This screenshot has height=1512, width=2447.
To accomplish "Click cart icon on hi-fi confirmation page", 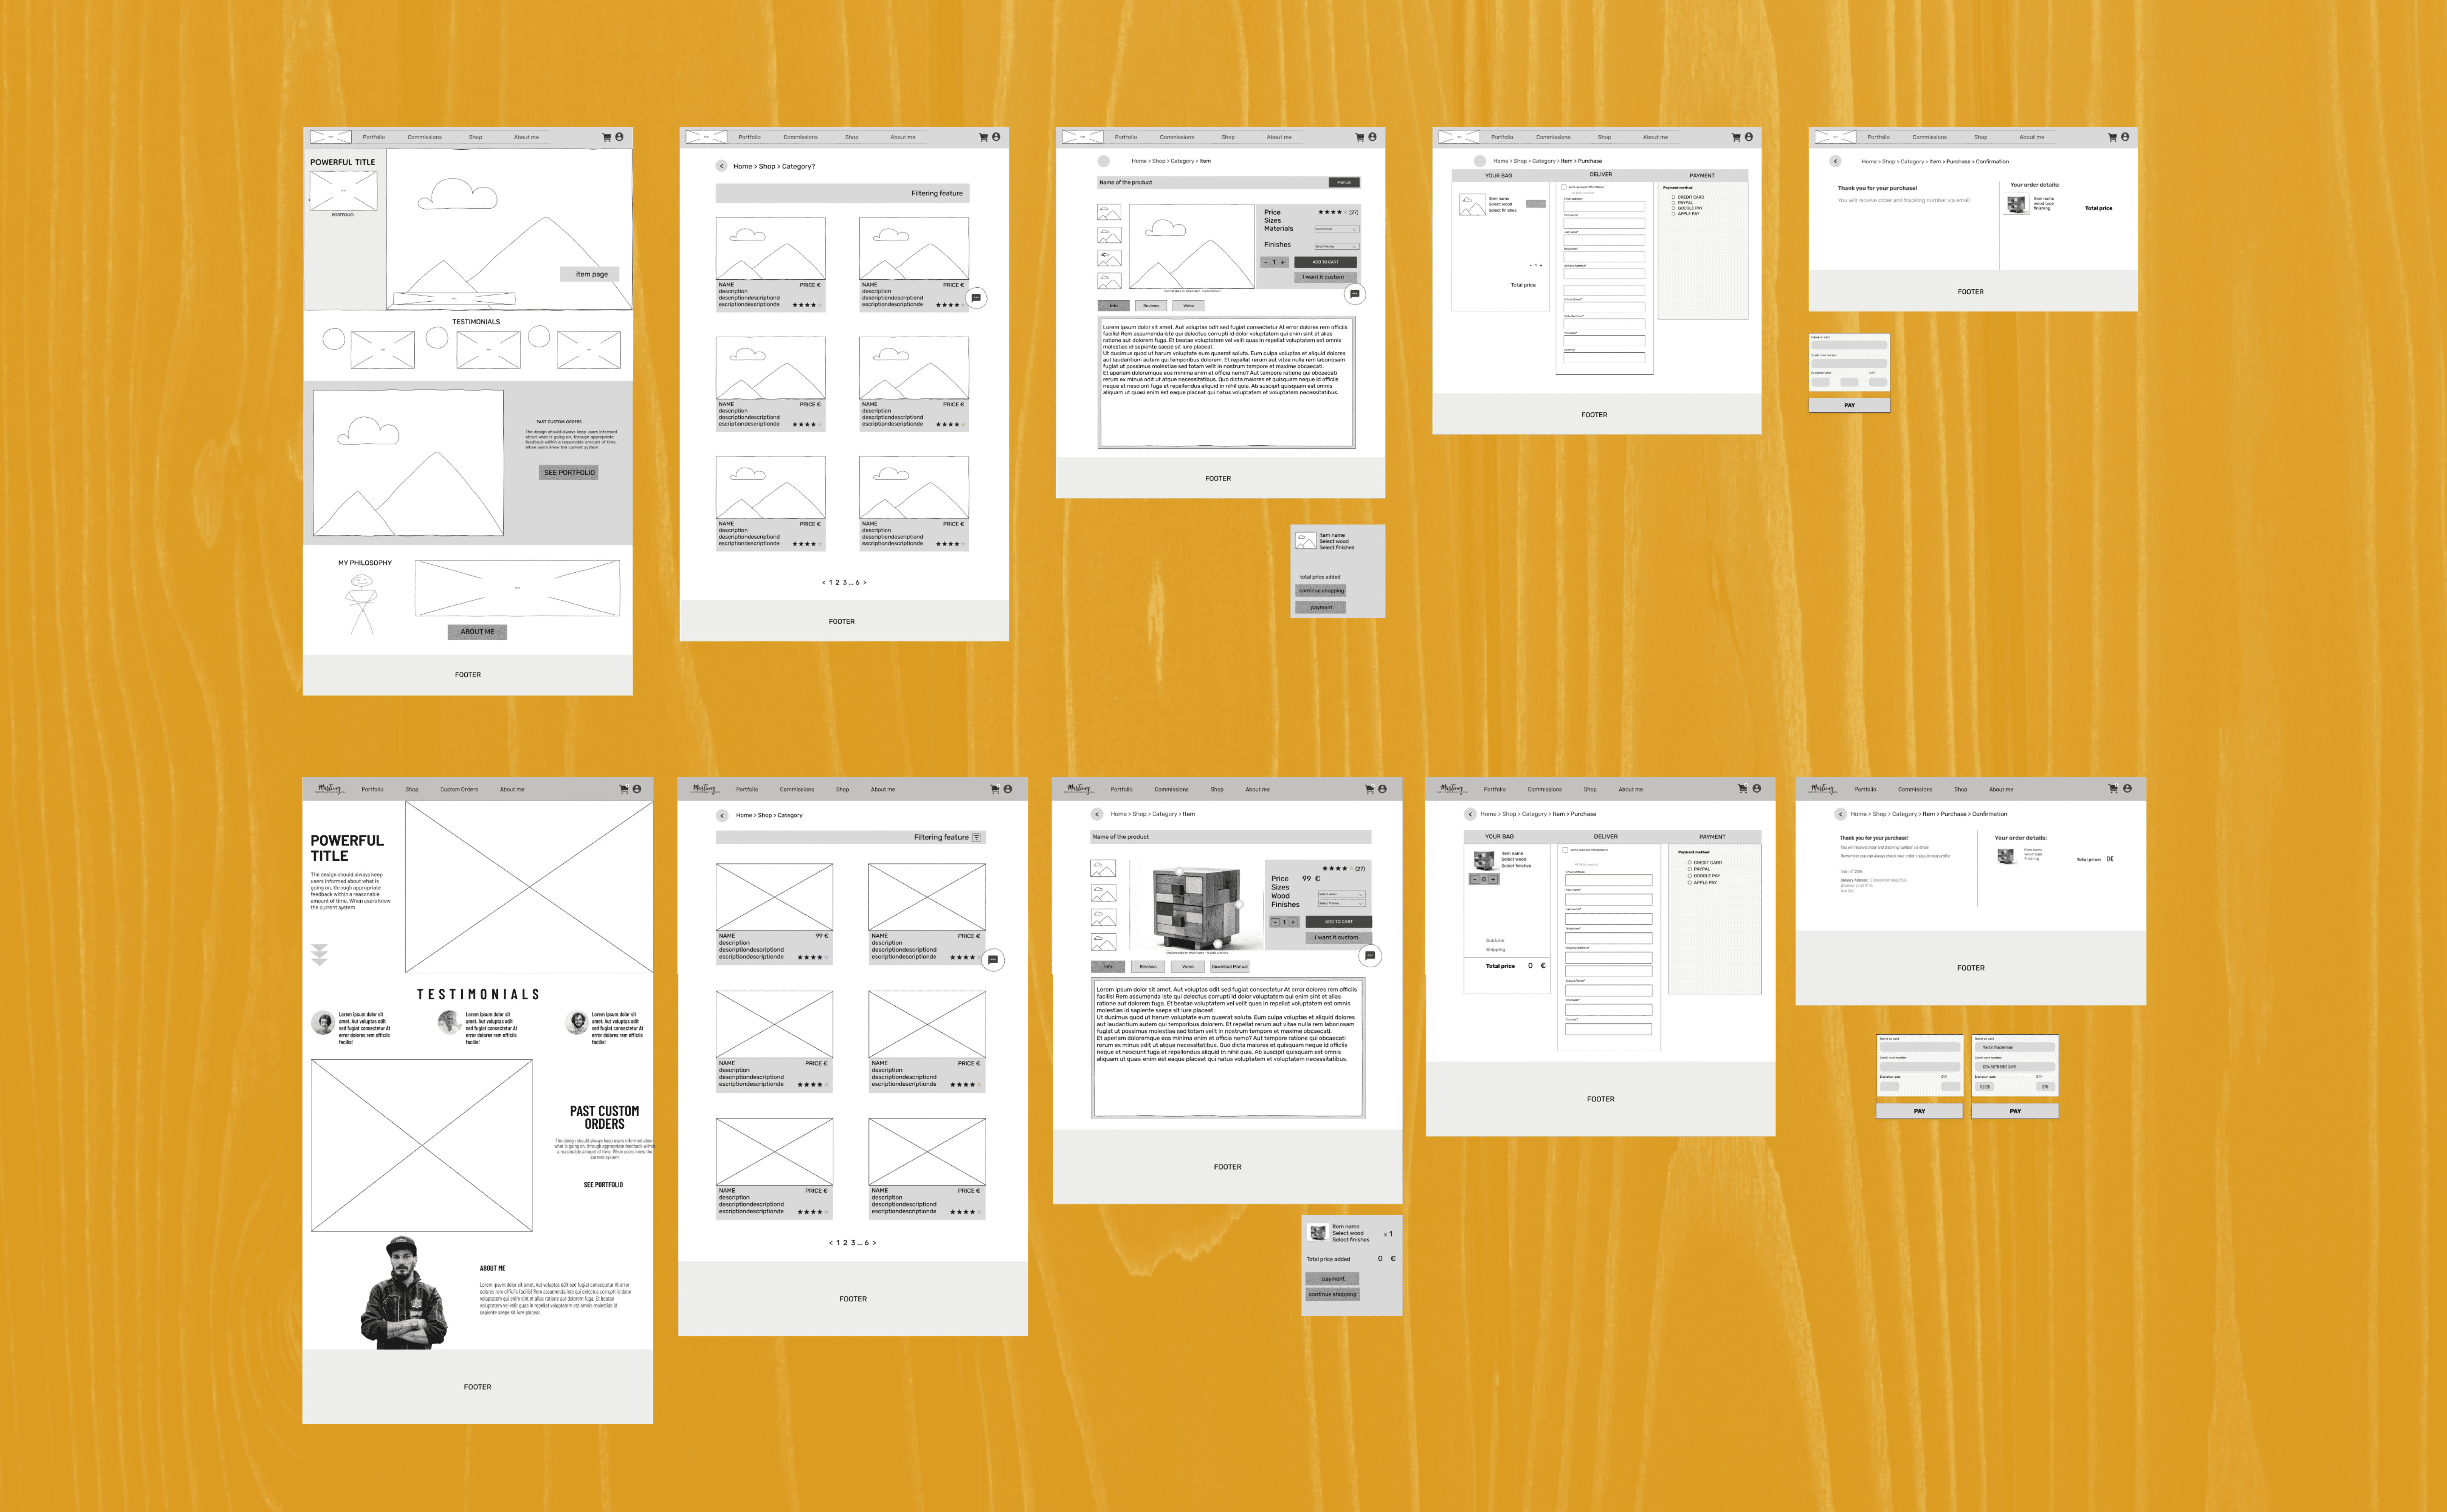I will [2113, 789].
